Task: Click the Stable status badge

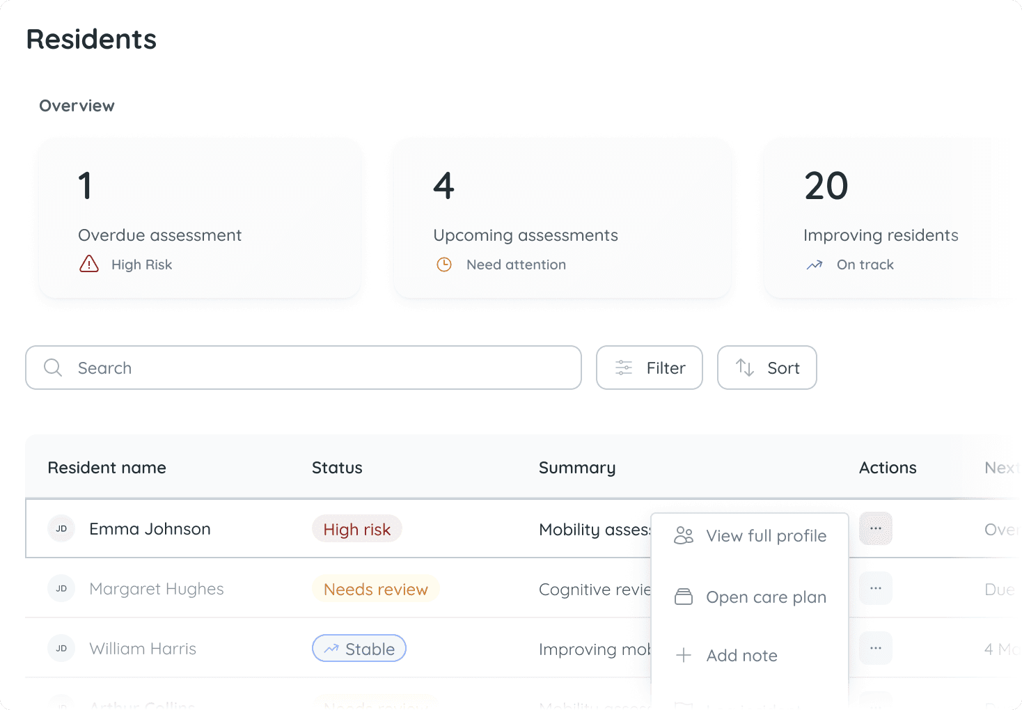Action: [359, 649]
